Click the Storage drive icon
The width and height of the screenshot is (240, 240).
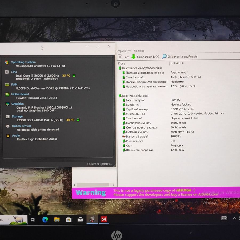pyautogui.click(x=8, y=117)
